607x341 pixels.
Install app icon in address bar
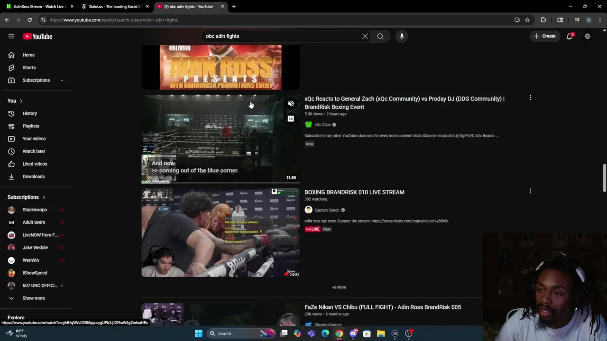[517, 20]
